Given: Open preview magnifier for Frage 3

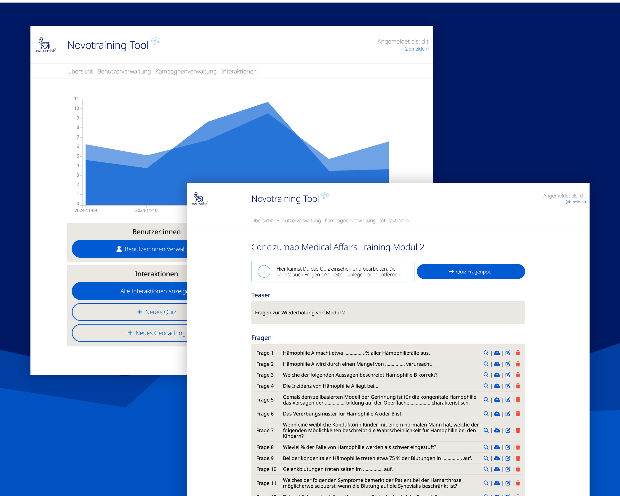Looking at the screenshot, I should 486,375.
